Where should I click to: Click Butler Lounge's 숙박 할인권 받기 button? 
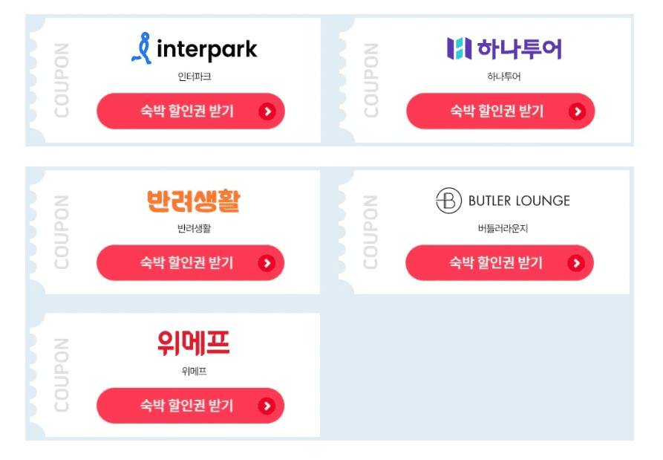499,262
